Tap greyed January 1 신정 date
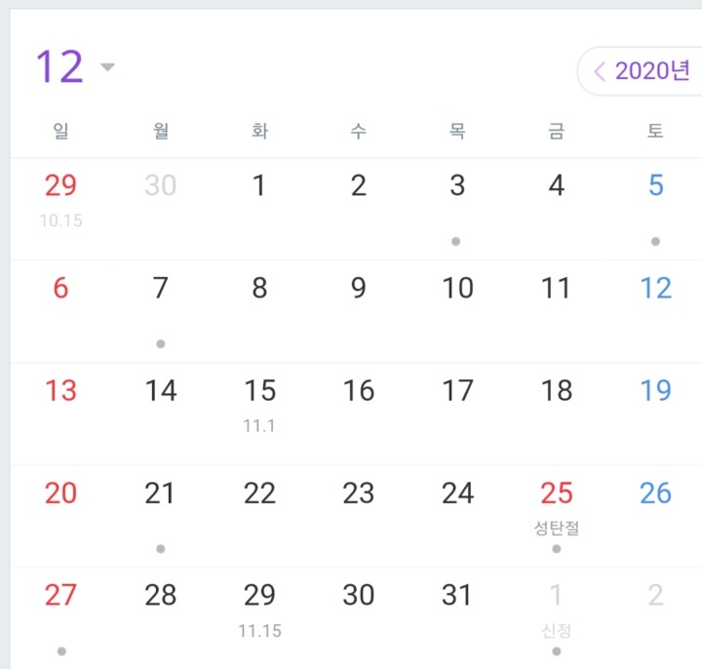The image size is (702, 669). pos(556,596)
